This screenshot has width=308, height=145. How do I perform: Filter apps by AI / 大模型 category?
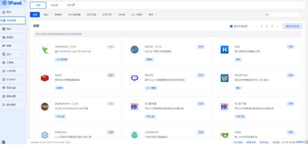click(x=137, y=15)
